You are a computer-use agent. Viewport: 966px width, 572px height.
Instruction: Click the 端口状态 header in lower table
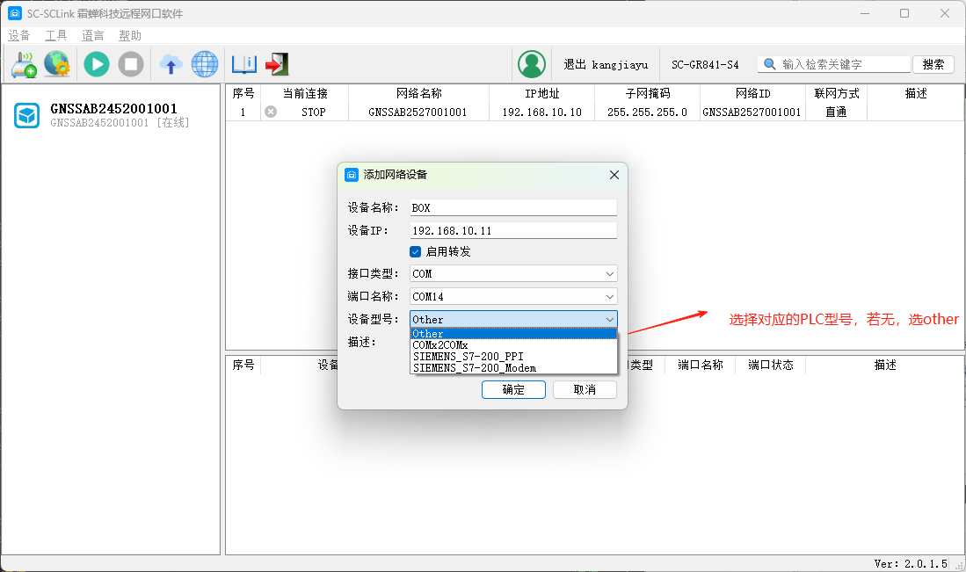coord(771,366)
